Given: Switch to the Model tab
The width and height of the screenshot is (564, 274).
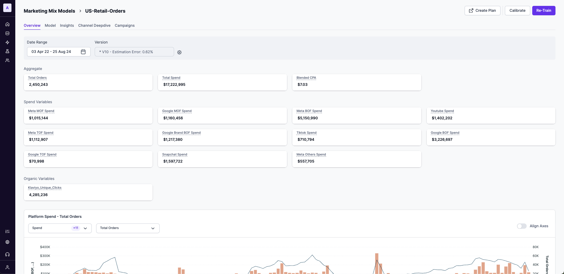Looking at the screenshot, I should click(x=50, y=26).
